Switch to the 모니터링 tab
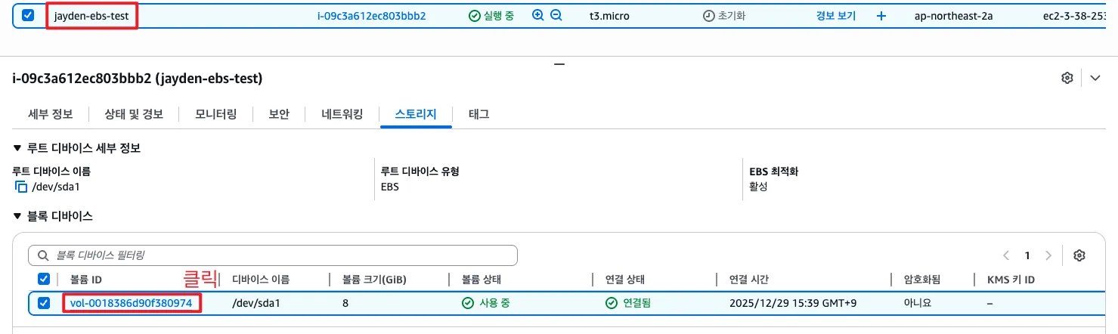This screenshot has width=1118, height=334. pyautogui.click(x=216, y=114)
